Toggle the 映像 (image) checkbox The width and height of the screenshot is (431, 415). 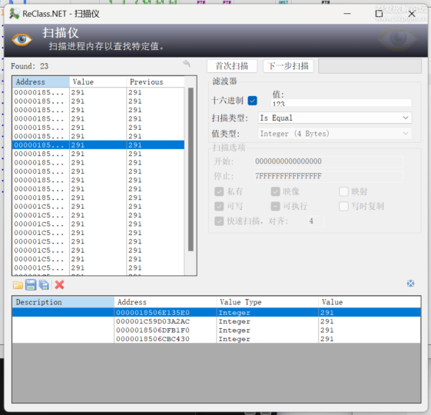click(x=275, y=191)
